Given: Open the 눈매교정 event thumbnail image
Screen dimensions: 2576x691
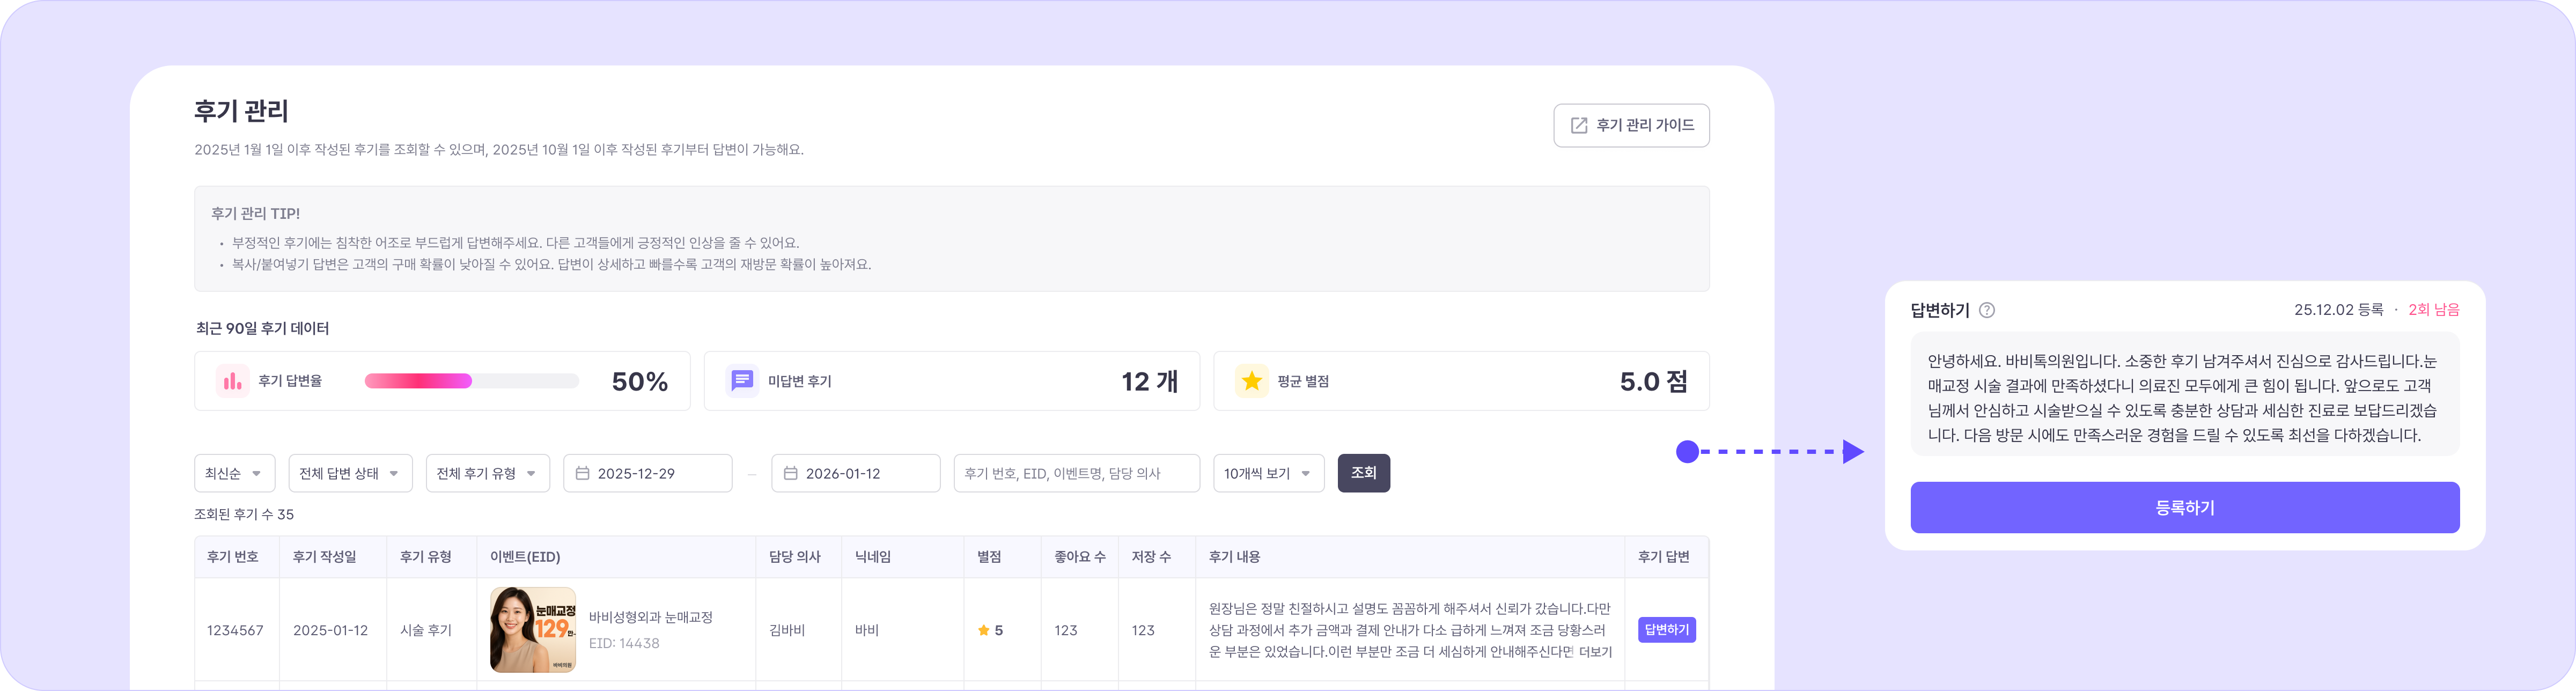Looking at the screenshot, I should click(532, 630).
